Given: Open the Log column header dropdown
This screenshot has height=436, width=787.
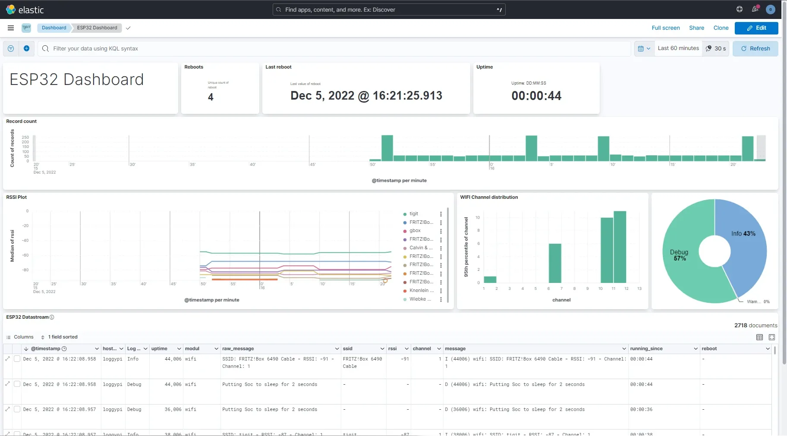Looking at the screenshot, I should pos(145,349).
